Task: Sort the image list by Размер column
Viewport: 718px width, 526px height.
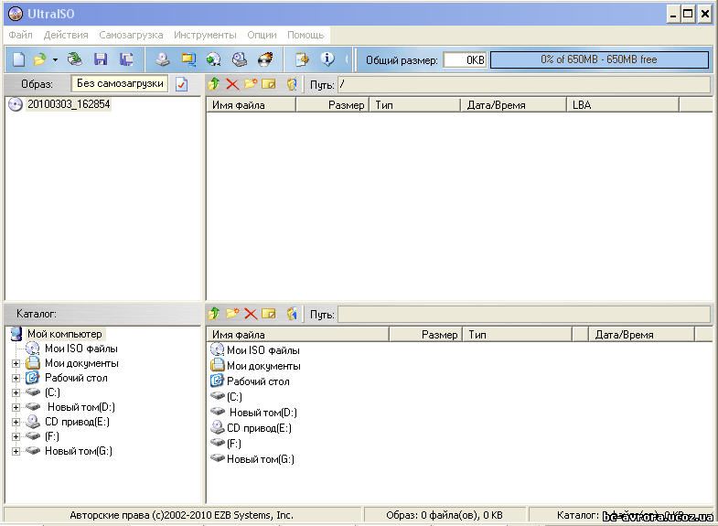Action: (332, 105)
